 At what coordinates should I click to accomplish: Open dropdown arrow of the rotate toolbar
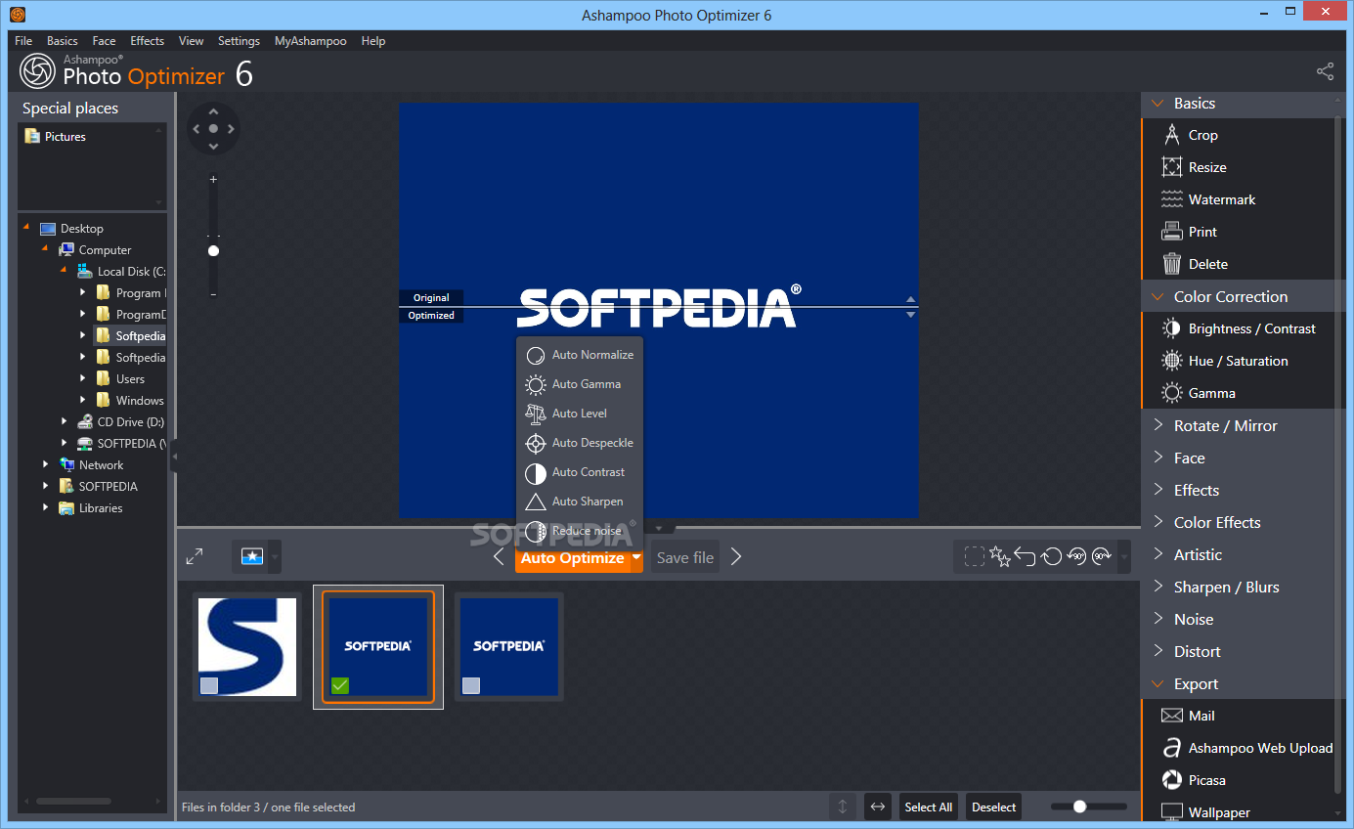point(1124,557)
